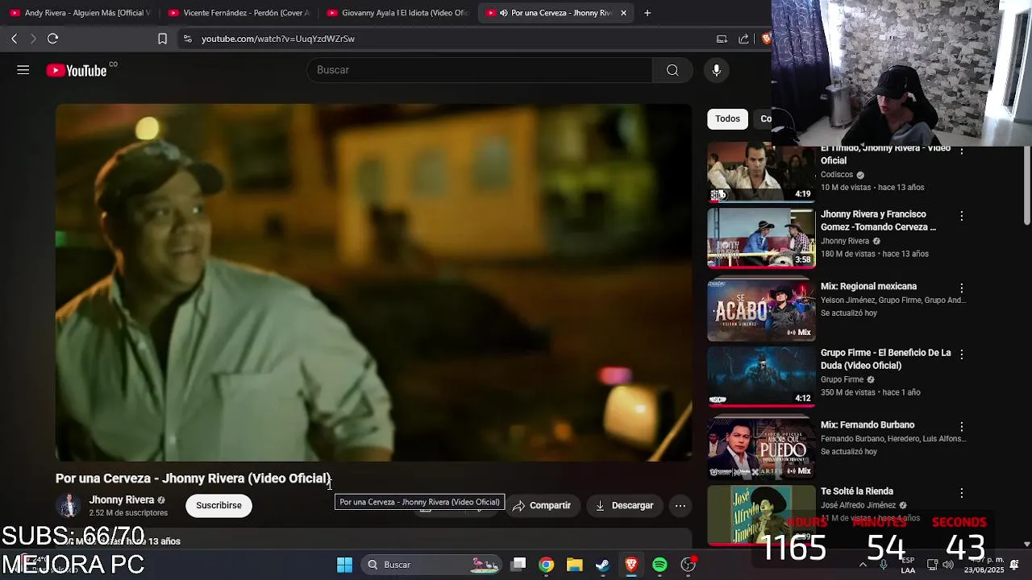Open more options for El Tímido video
This screenshot has width=1032, height=580.
[x=961, y=151]
